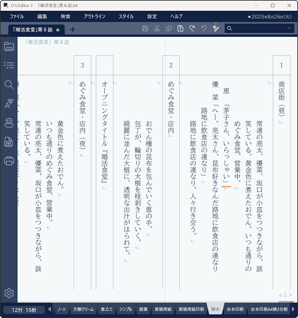
Task: Export document as PDF
Action: point(9,142)
